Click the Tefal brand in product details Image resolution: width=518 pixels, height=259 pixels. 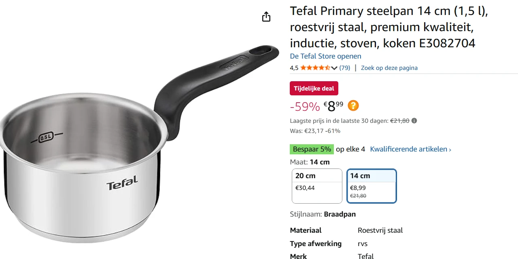(365, 256)
